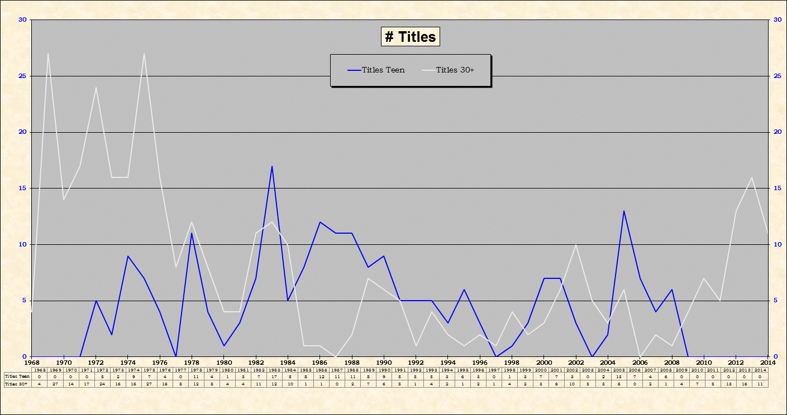Click the 1968 x-axis label
This screenshot has height=415, width=787.
[32, 362]
